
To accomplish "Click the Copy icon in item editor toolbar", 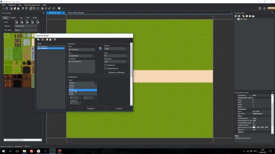I will (x=47, y=40).
